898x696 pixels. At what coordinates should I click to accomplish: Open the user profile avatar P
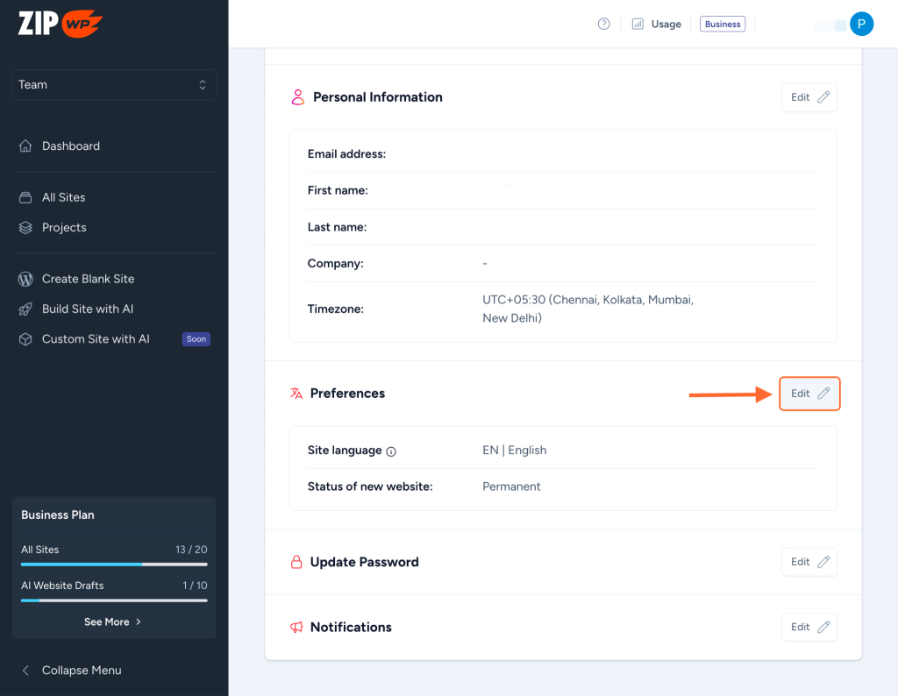click(x=861, y=25)
